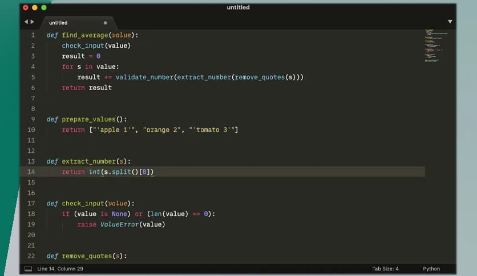
Task: Click validate_number call on line 5
Action: pos(144,77)
